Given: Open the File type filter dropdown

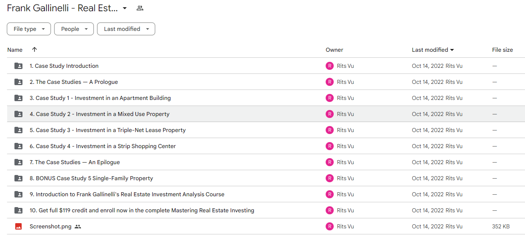Looking at the screenshot, I should click(29, 29).
